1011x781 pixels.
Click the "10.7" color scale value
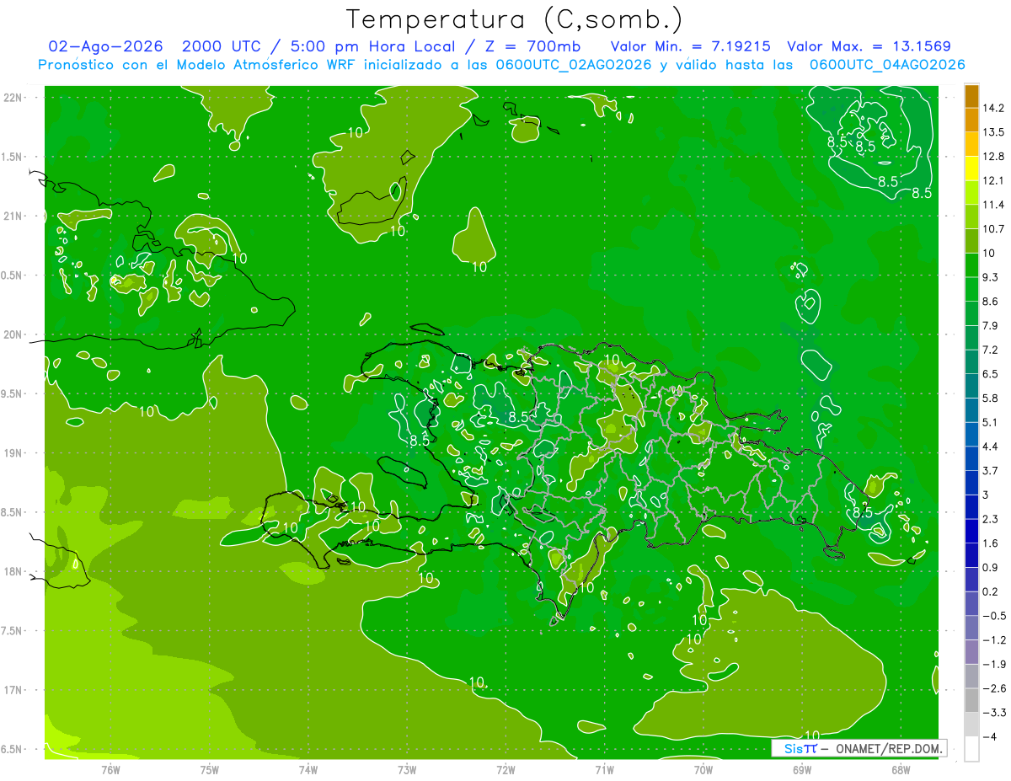[x=994, y=229]
